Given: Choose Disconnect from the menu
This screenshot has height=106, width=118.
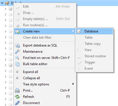Looking at the screenshot, I should (x=45, y=103).
